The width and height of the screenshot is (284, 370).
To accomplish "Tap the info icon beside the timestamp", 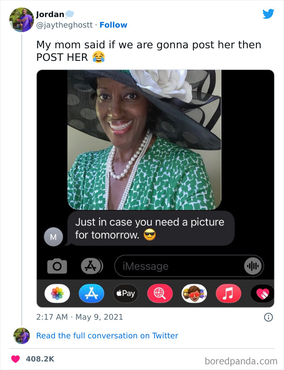I will coord(269,317).
